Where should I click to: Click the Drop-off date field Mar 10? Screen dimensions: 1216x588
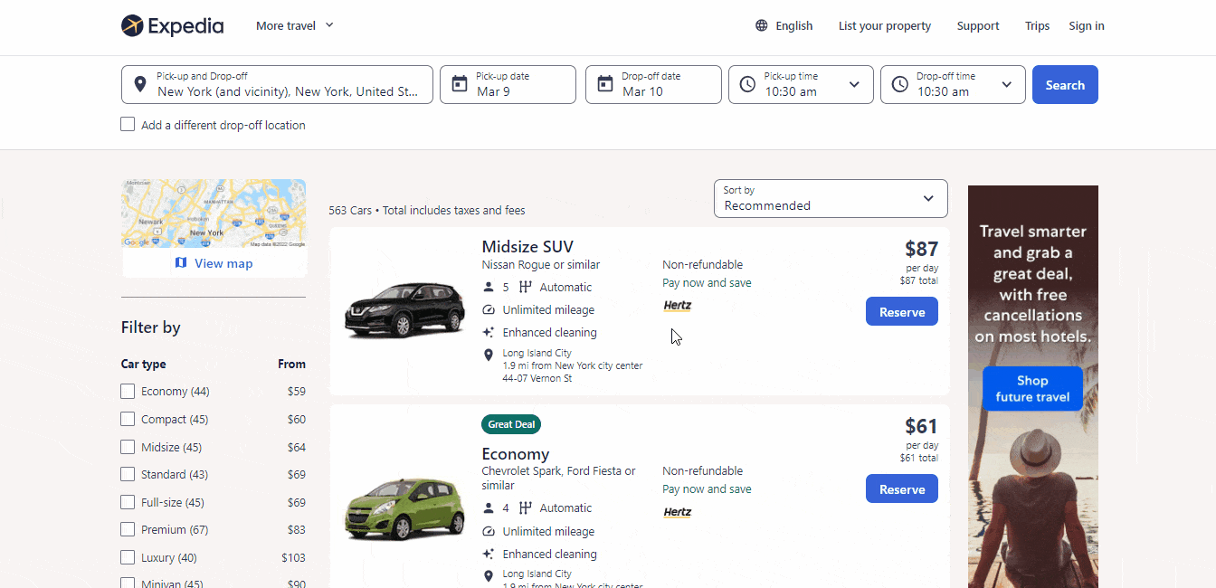[x=653, y=84]
